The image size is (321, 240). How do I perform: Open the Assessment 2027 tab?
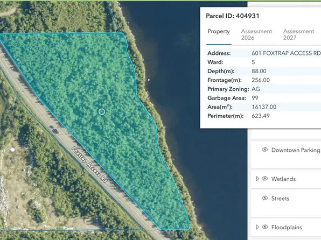[x=298, y=34]
